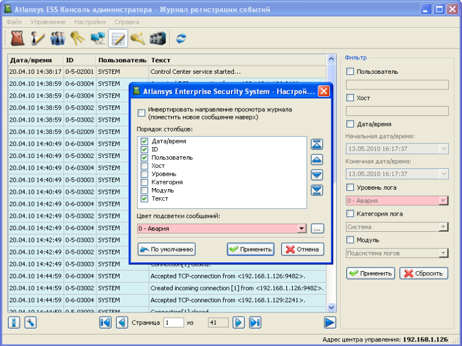Move selected column up one position
462x346 pixels.
click(317, 160)
